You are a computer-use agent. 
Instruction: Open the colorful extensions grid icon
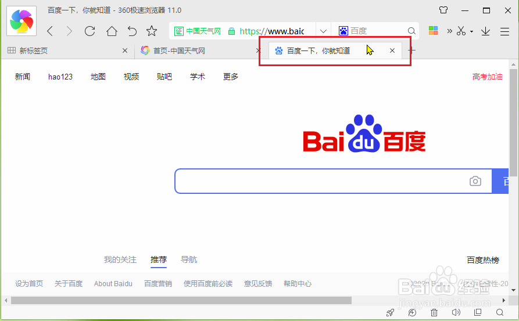433,31
